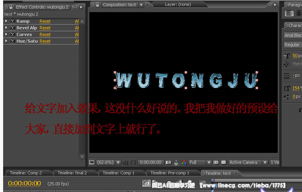Image resolution: width=302 pixels, height=192 pixels.
Task: Toggle the Ramp effect switch icon
Action: [12, 21]
